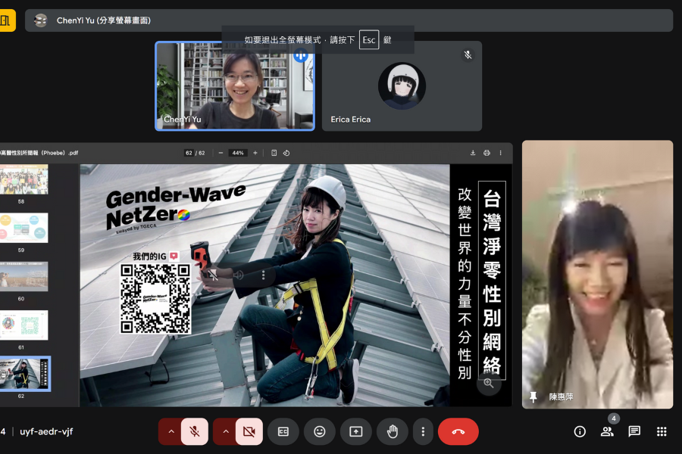Open the emoji reactions picker
The height and width of the screenshot is (454, 682).
pos(320,431)
